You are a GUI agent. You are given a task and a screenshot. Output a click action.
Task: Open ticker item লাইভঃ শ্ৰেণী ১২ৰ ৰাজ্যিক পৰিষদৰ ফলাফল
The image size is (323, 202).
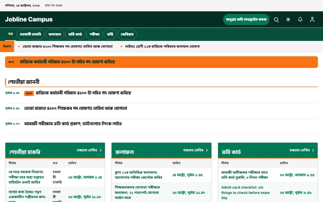[x=162, y=46]
